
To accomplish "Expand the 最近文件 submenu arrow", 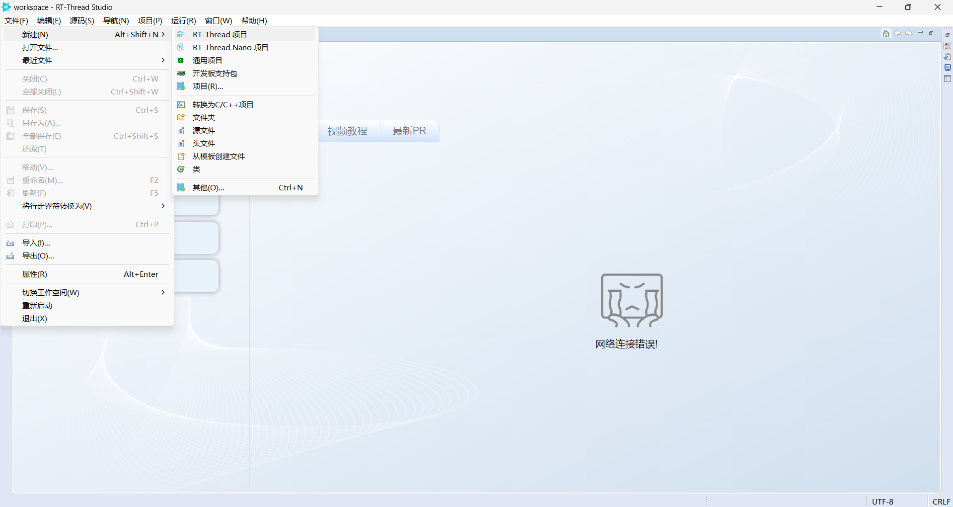I will coord(163,60).
